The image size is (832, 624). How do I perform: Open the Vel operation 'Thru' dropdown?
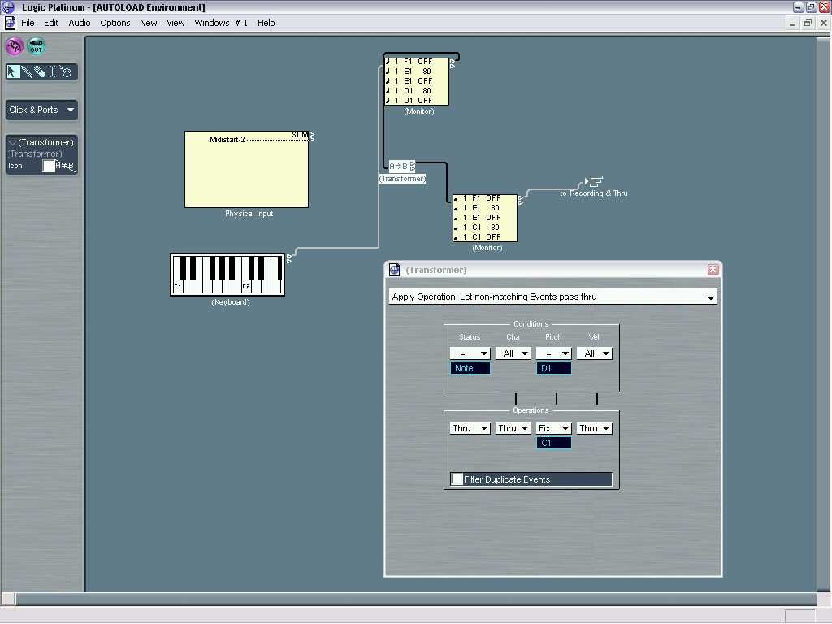(594, 428)
